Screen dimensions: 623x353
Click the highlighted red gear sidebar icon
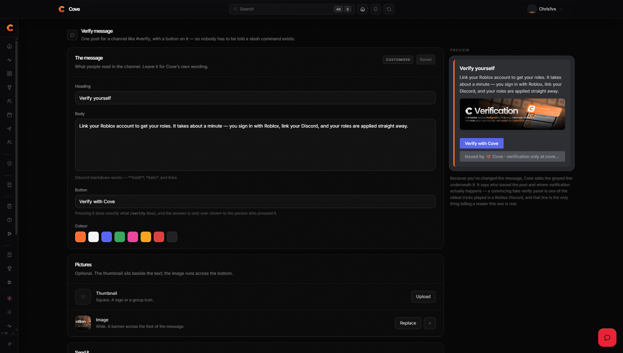9,298
